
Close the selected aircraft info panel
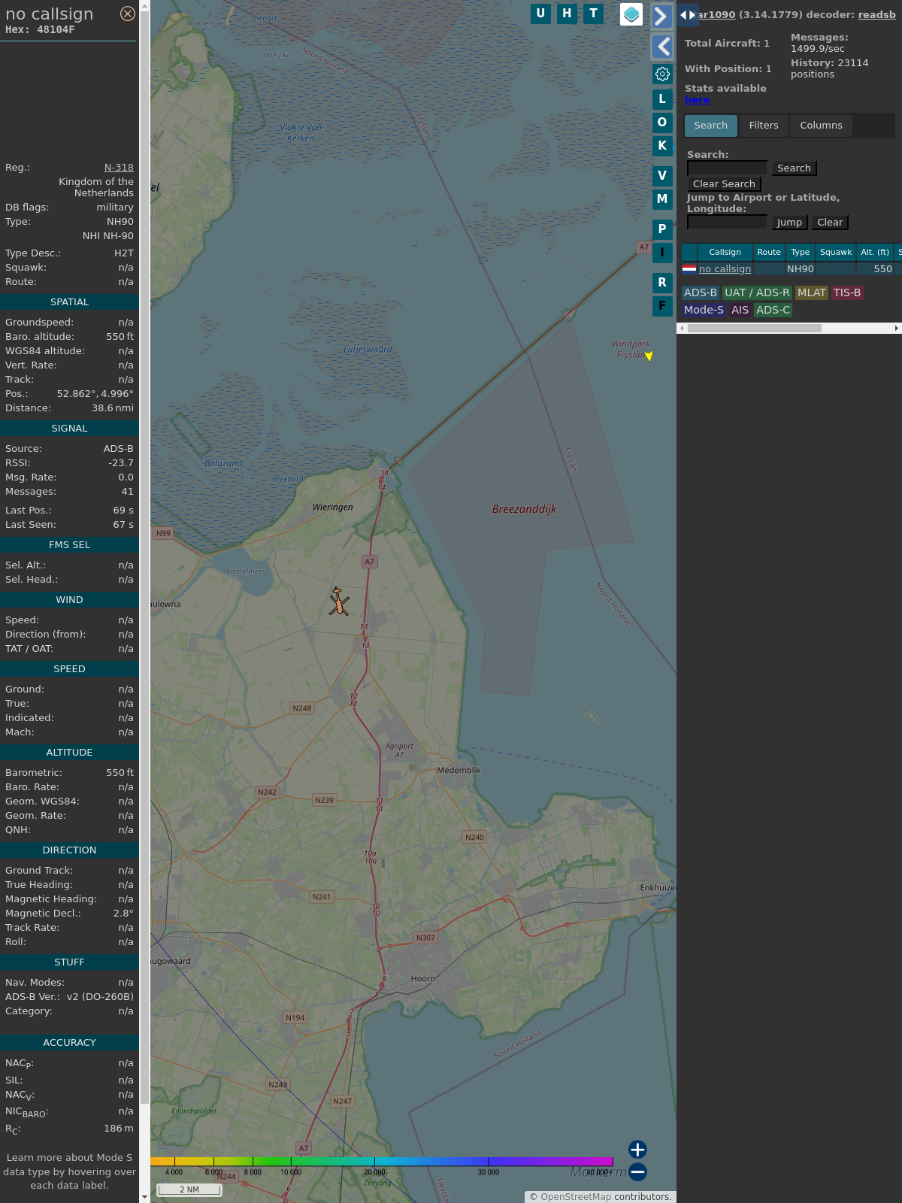[128, 14]
